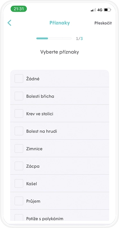Select the Průjem checkbox
The width and height of the screenshot is (119, 228).
tap(19, 201)
